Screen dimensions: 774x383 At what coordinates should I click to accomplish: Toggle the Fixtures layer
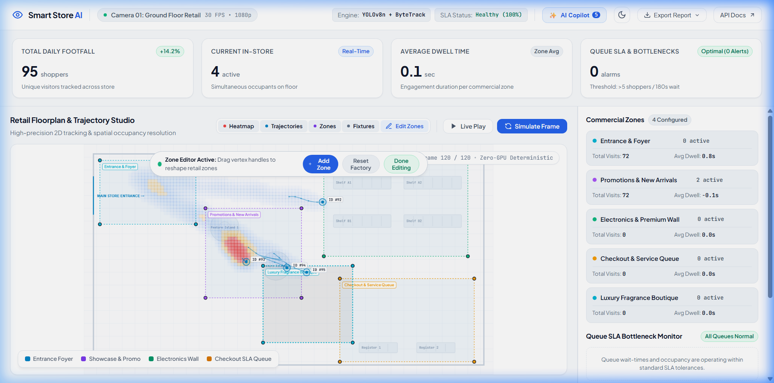click(x=361, y=126)
